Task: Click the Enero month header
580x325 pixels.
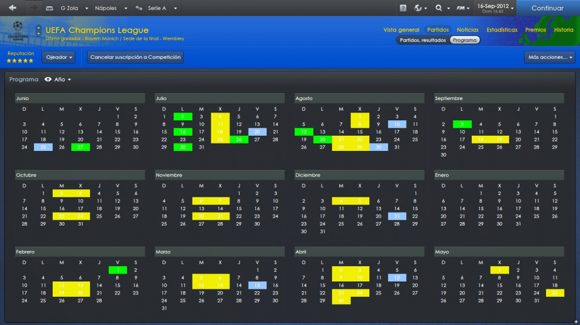Action: pos(499,175)
